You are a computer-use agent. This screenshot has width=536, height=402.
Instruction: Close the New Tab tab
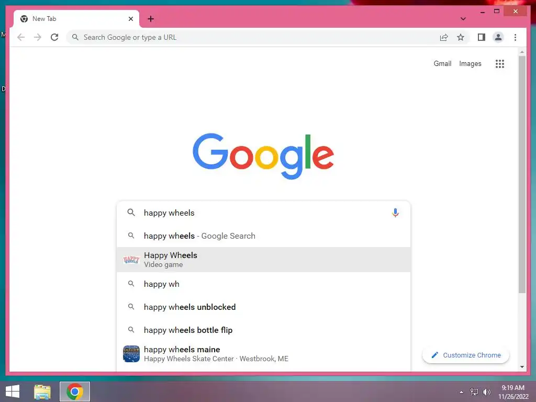pos(130,19)
